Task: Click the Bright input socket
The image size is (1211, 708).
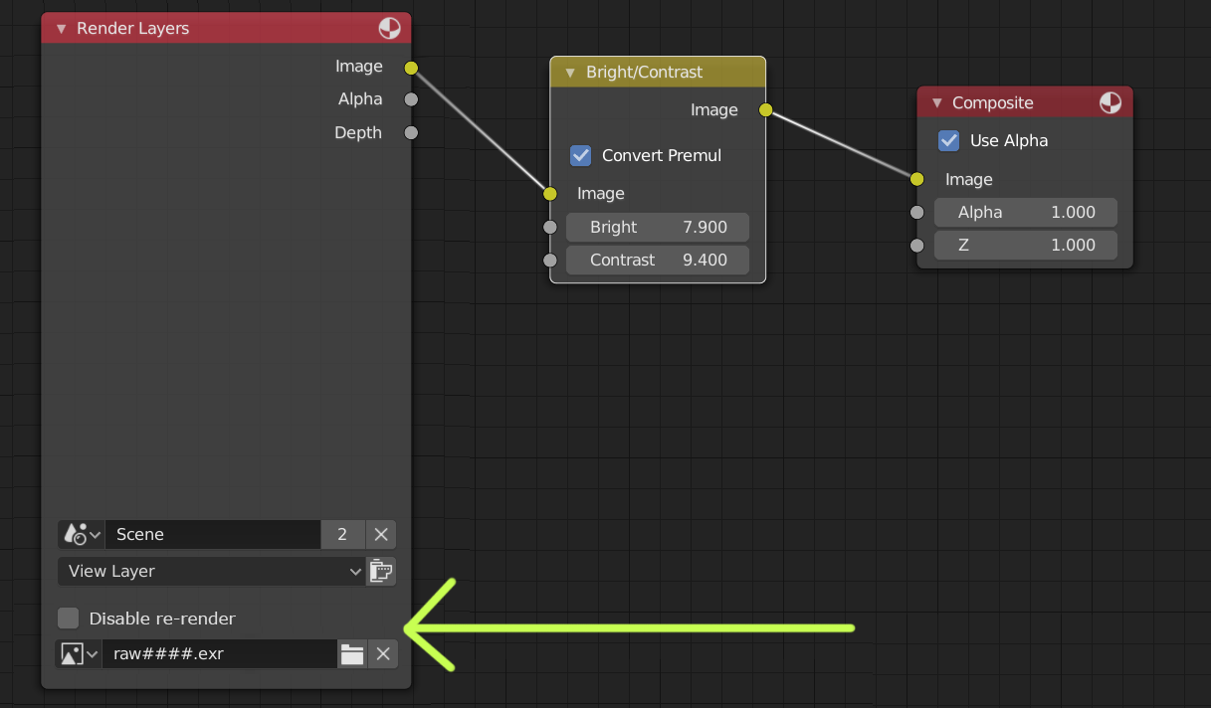Action: pos(550,227)
